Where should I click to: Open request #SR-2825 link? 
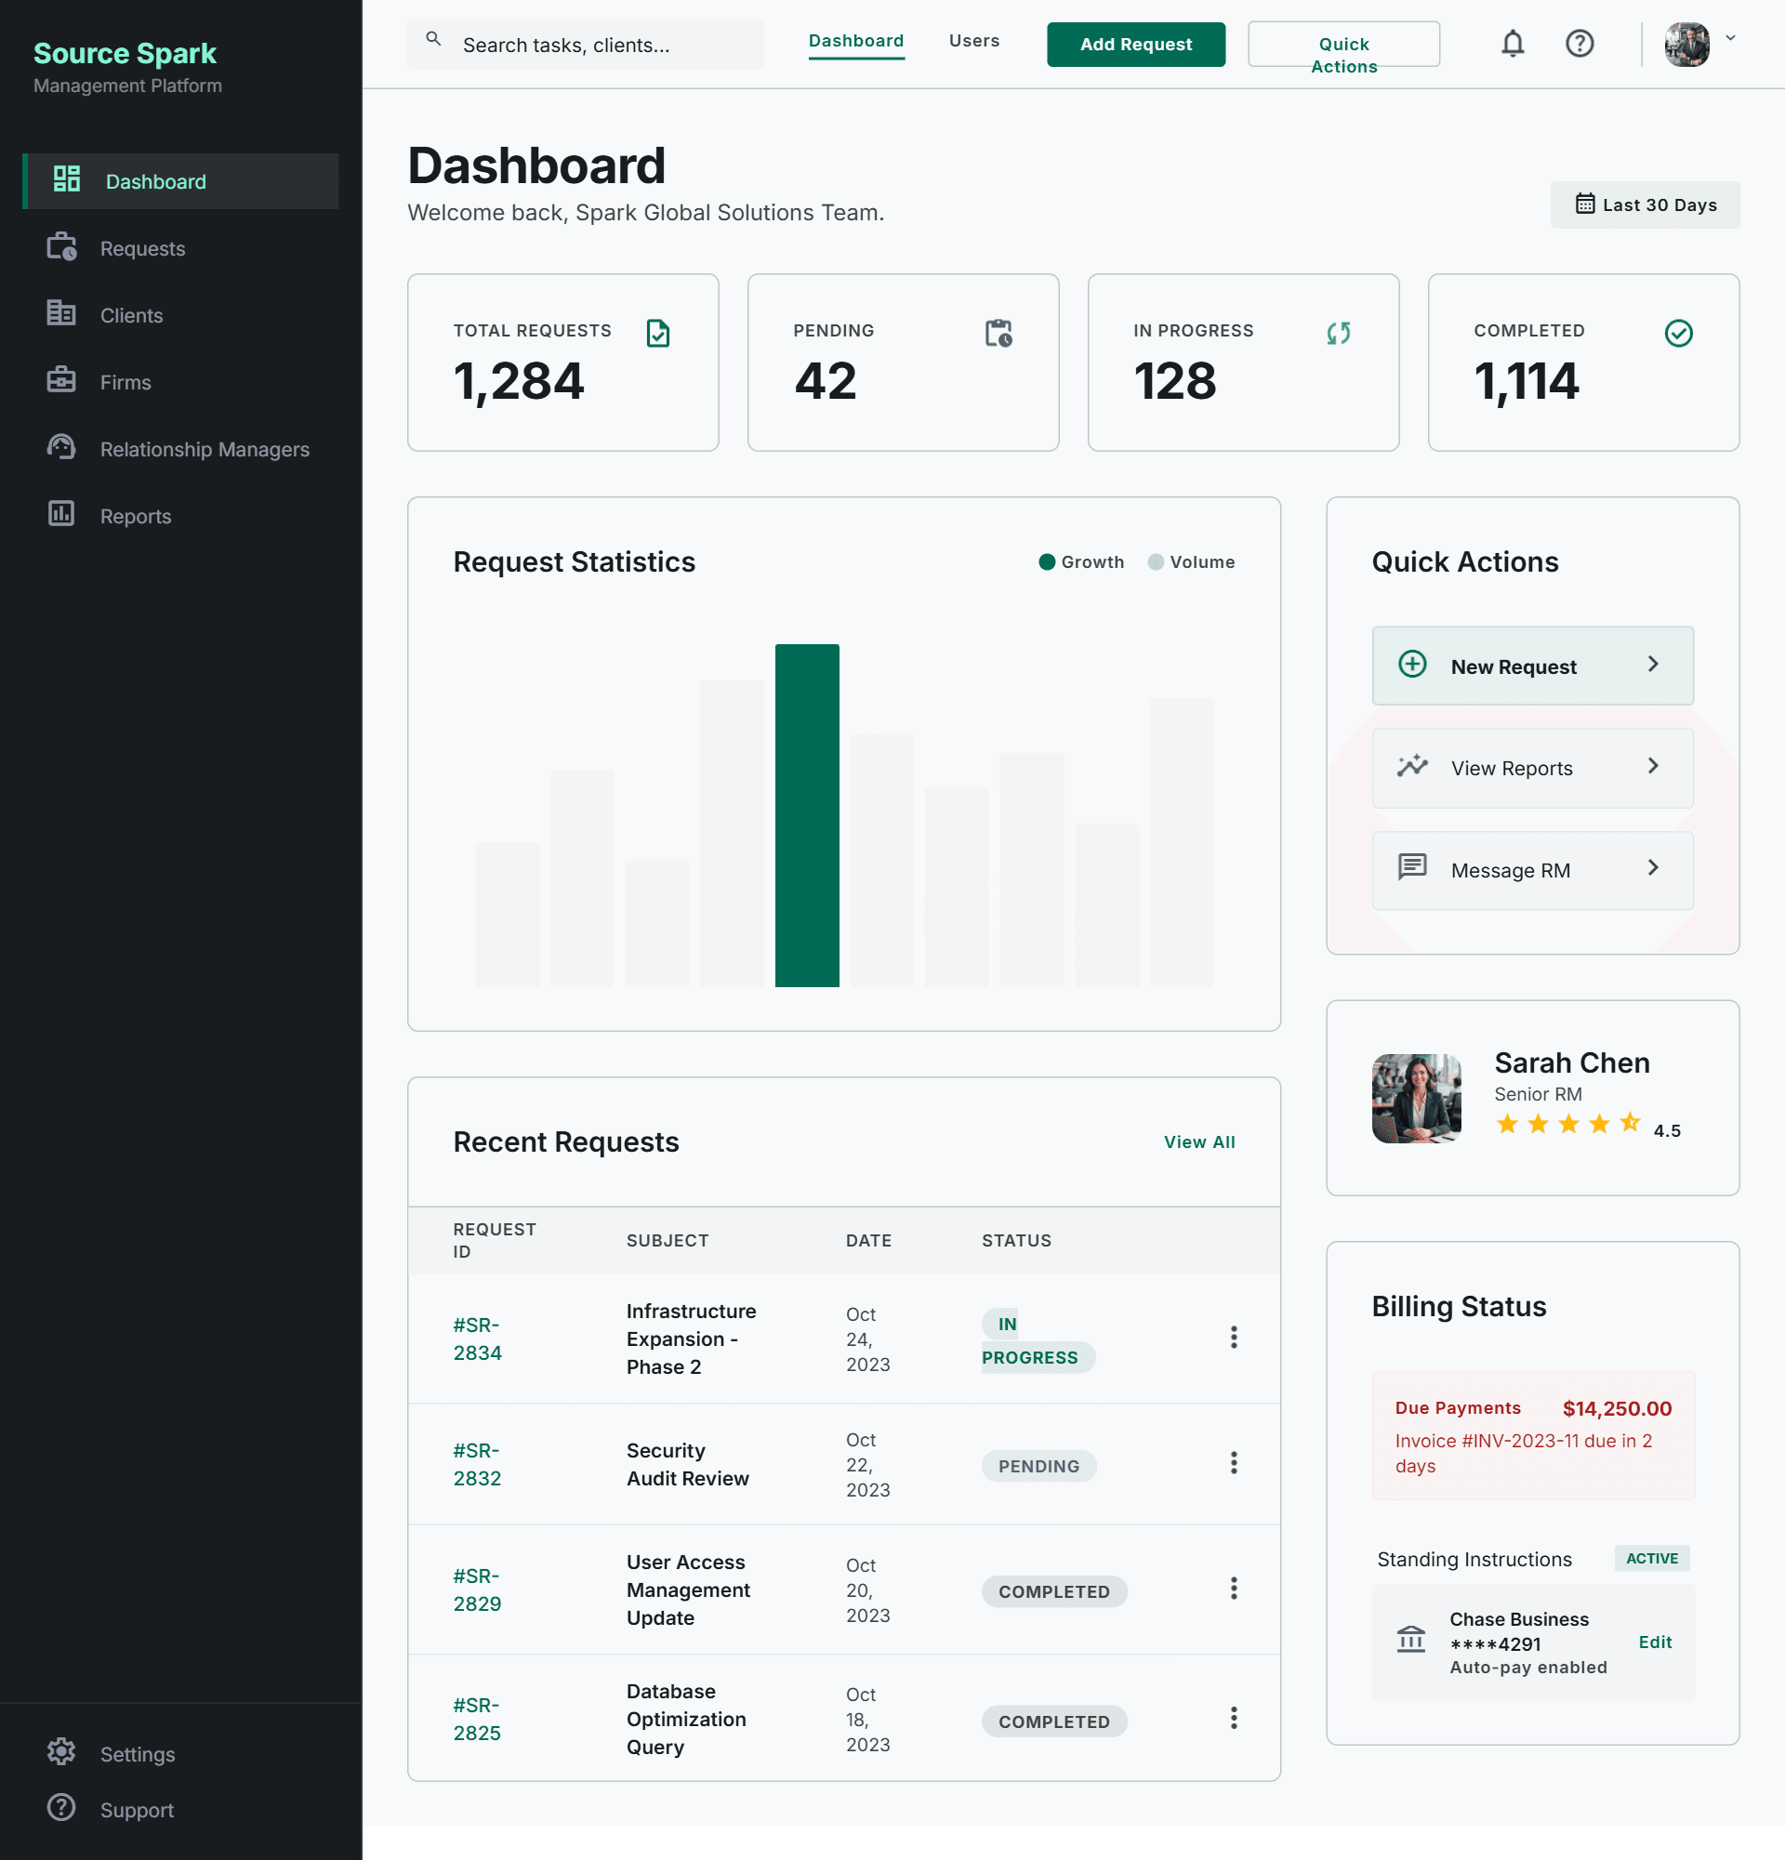477,1719
